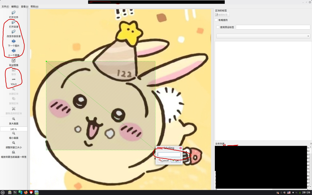Click OK in the labelImg dialog
Screen dimensions: 312x195
point(176,160)
